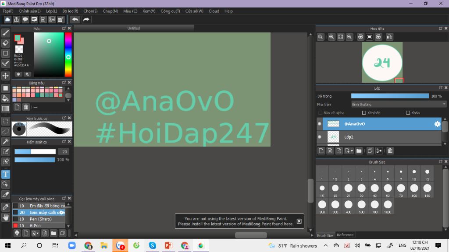Viewport: 449px width, 252px height.
Task: Click the brush size slider in Kiểm soát cọ
Action: [x=35, y=152]
